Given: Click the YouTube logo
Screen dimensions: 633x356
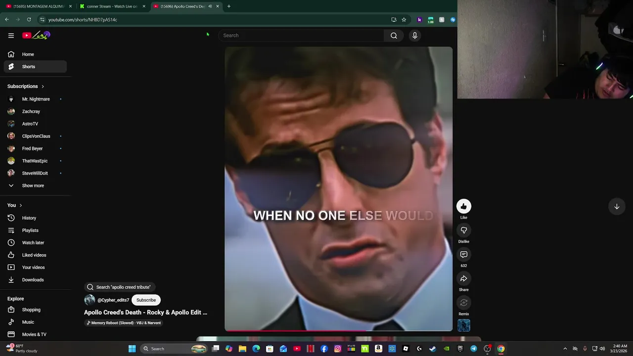Looking at the screenshot, I should [36, 35].
